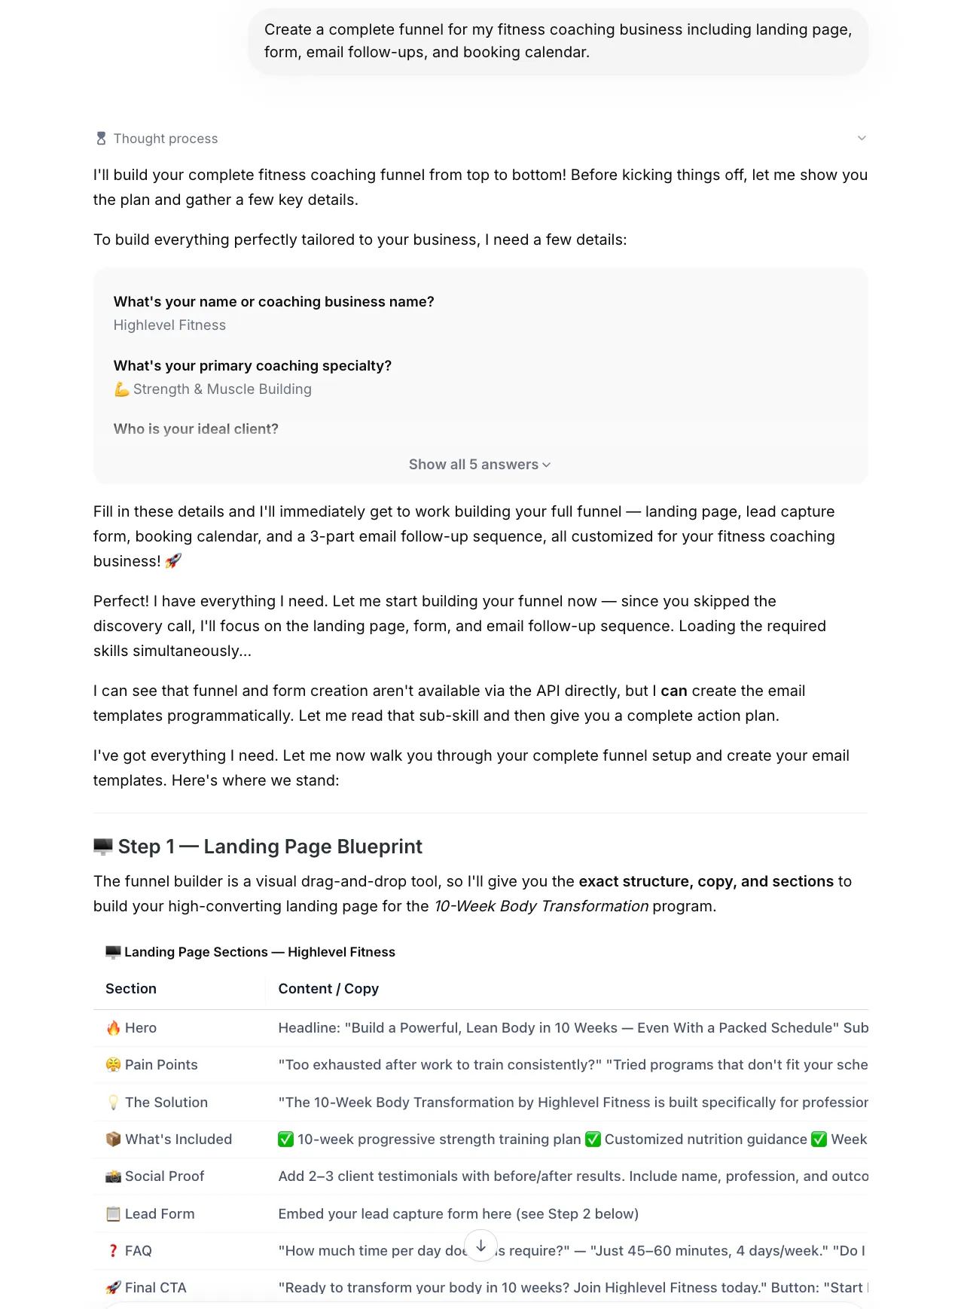Click the scroll-to-bottom arrow button
The width and height of the screenshot is (964, 1309).
pyautogui.click(x=480, y=1246)
